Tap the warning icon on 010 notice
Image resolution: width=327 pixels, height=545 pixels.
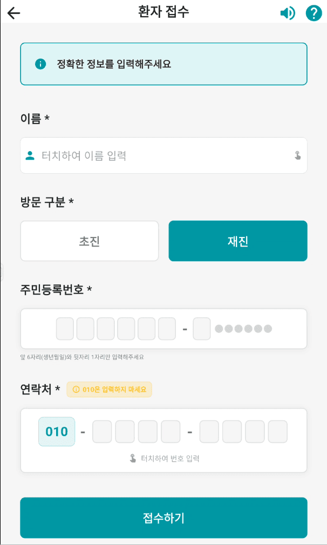tap(76, 390)
